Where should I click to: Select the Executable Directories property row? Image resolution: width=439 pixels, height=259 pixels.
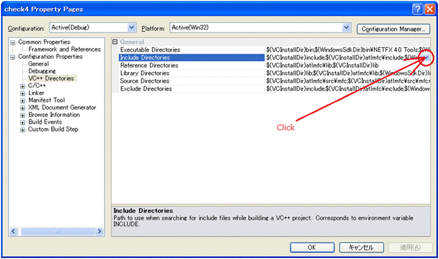(150, 50)
